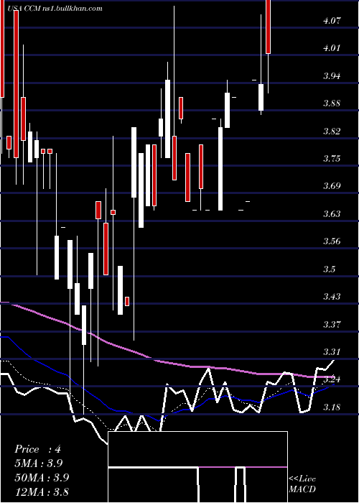Click the 4.01 price axis label

(x=332, y=48)
